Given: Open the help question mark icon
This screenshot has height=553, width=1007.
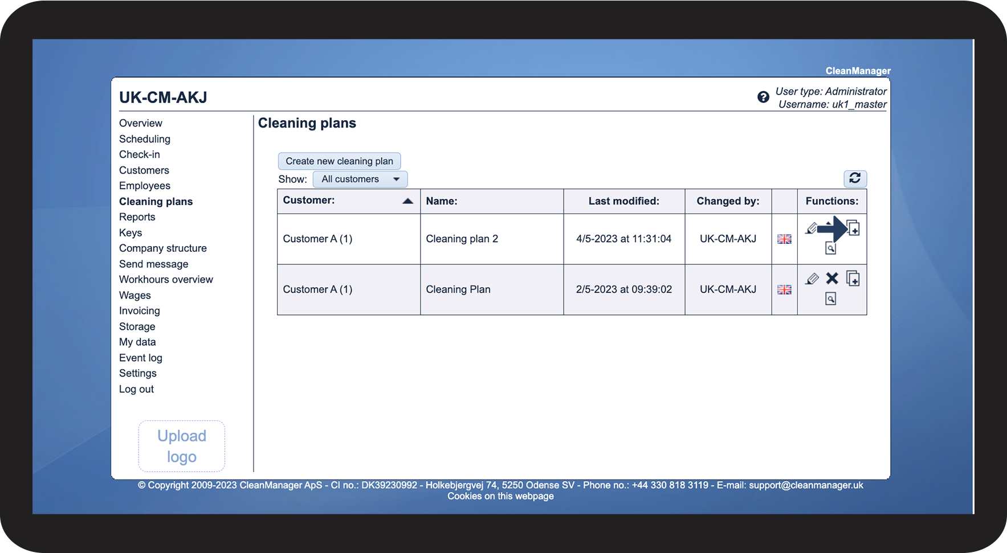Looking at the screenshot, I should coord(763,97).
